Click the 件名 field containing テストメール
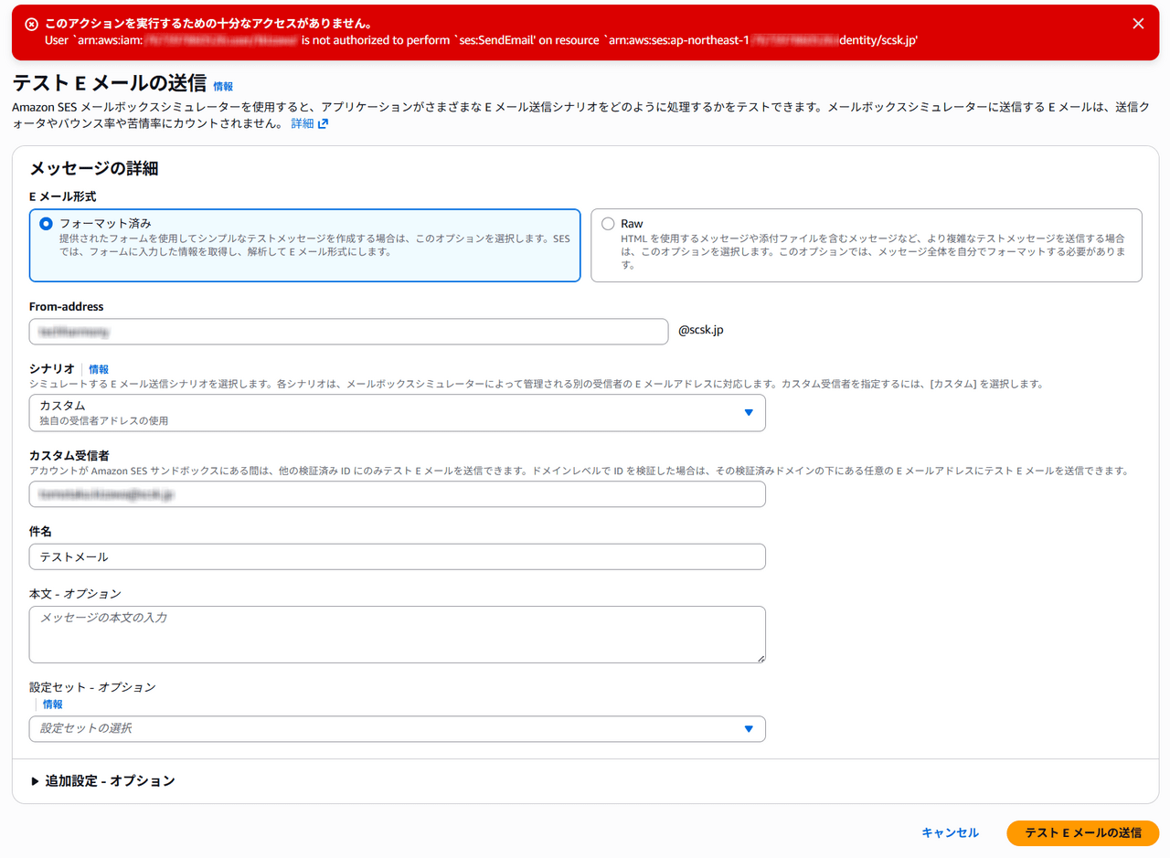1170x858 pixels. (x=397, y=556)
